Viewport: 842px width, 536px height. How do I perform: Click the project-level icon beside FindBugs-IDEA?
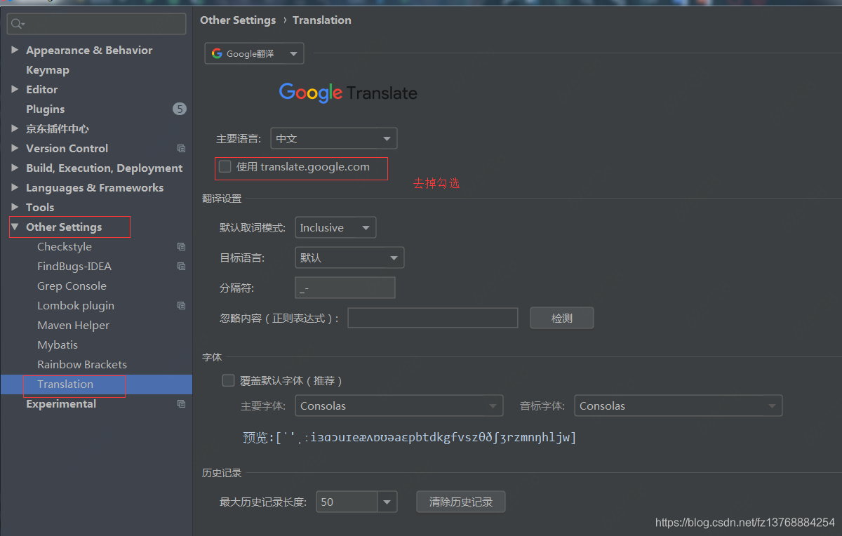[181, 267]
